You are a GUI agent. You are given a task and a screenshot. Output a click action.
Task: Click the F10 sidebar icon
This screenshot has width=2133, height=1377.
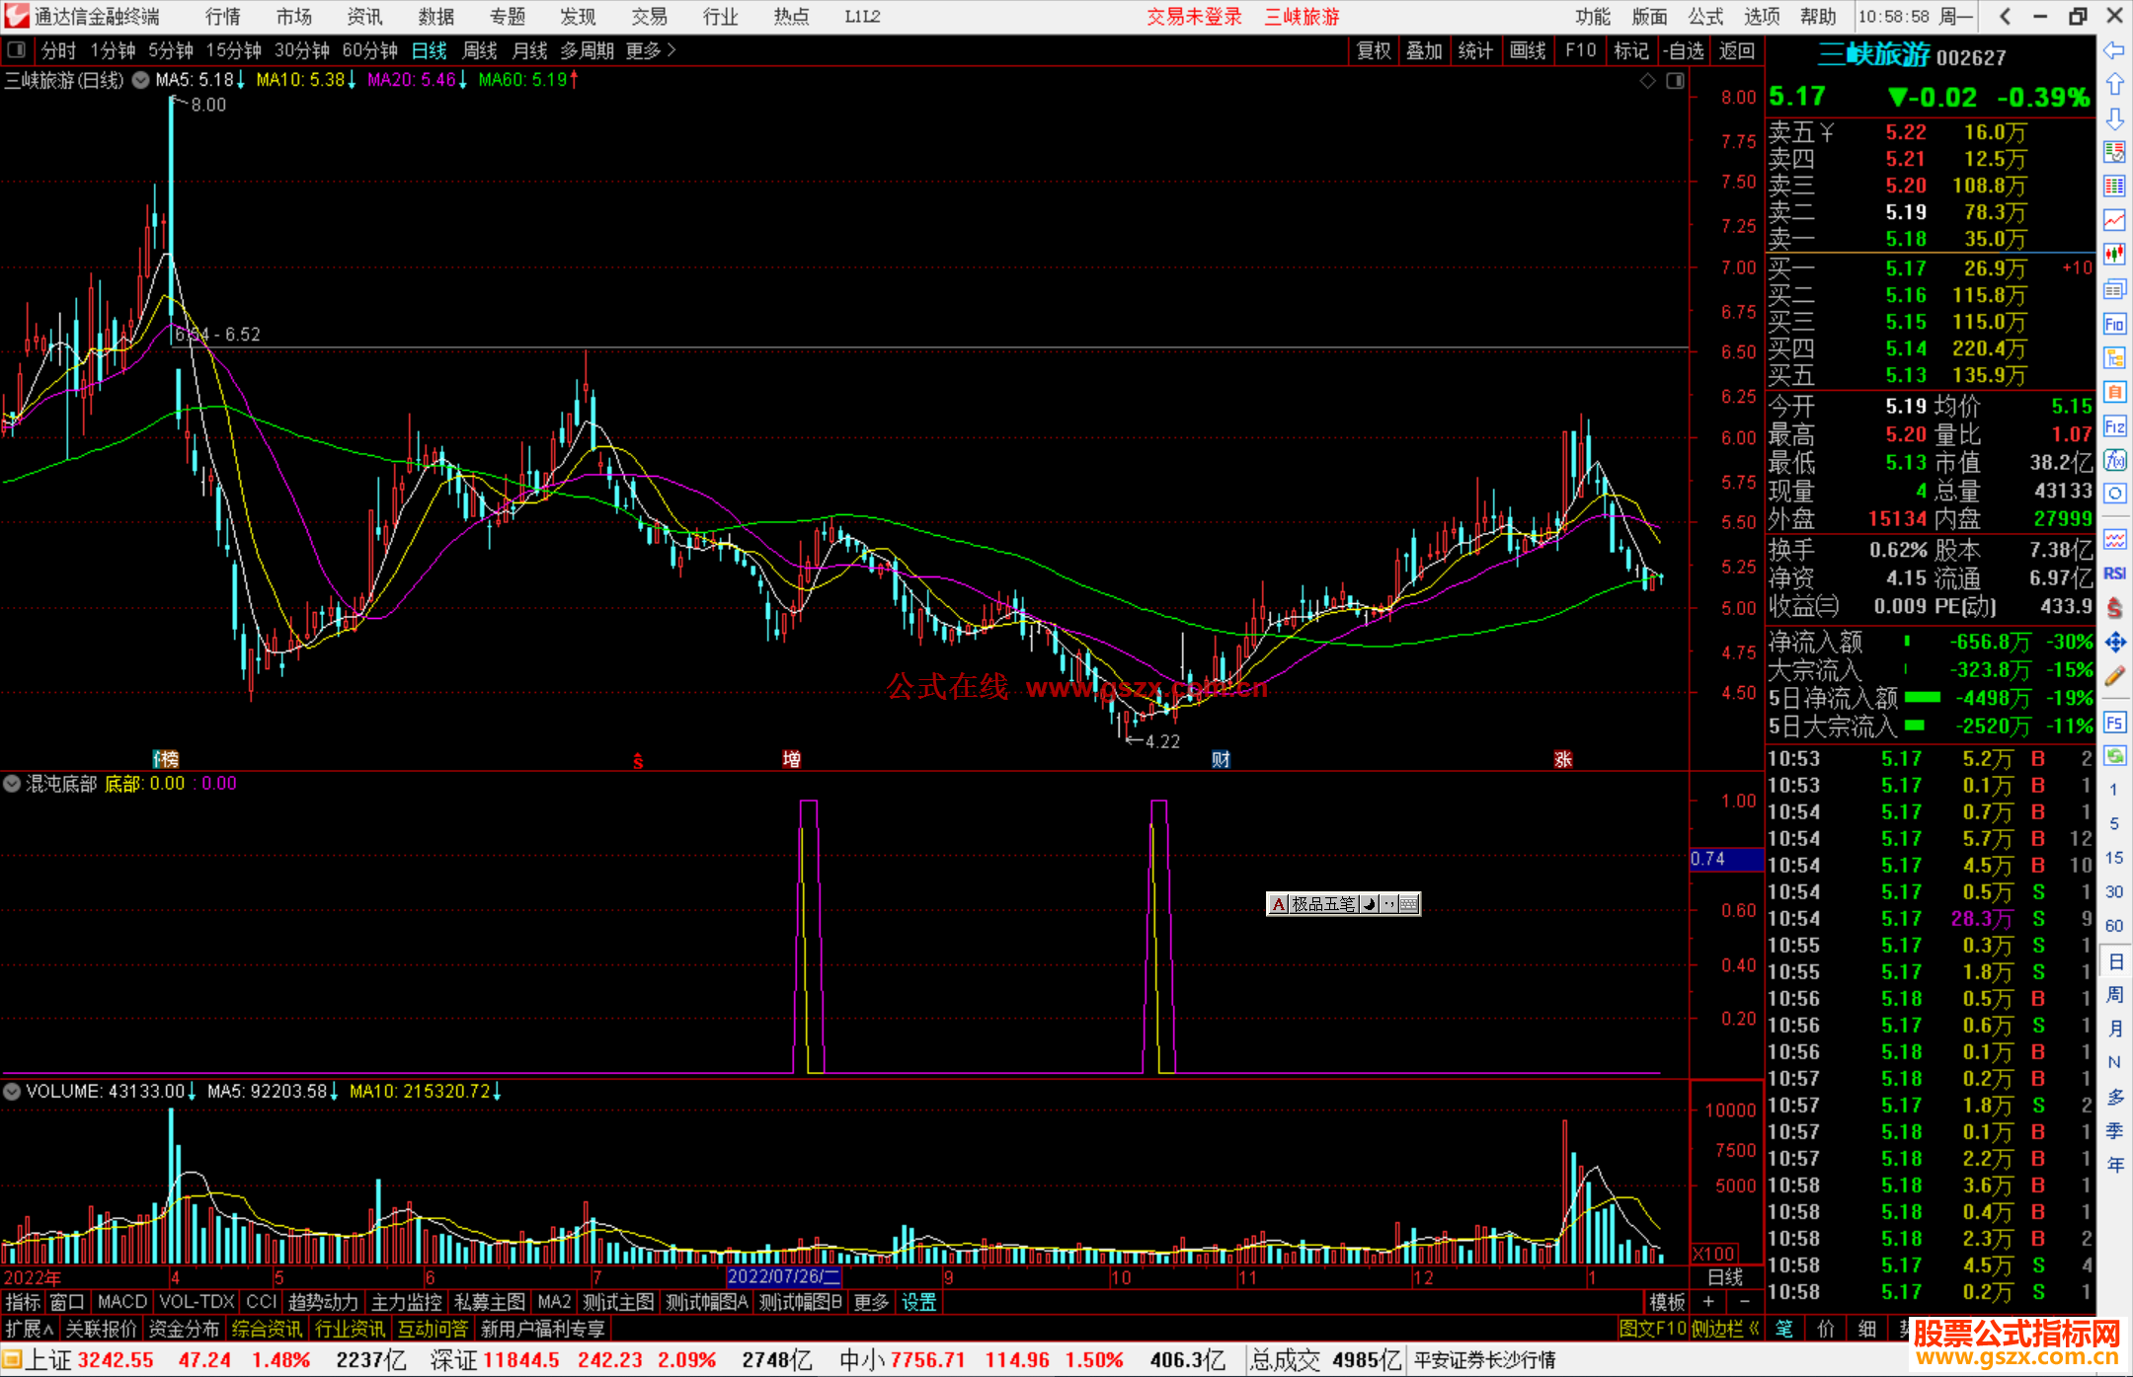click(2114, 324)
